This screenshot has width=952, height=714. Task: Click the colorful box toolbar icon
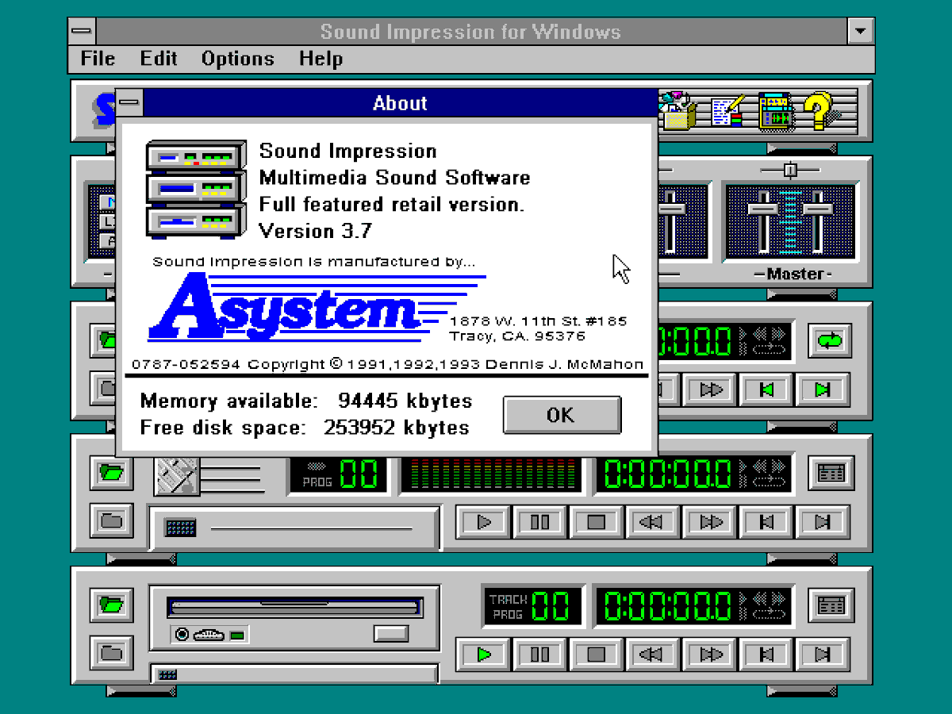pos(679,111)
